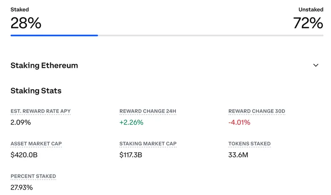Click the REWARD CHANGE 24H label
Screen dimensions: 331x195
point(148,111)
